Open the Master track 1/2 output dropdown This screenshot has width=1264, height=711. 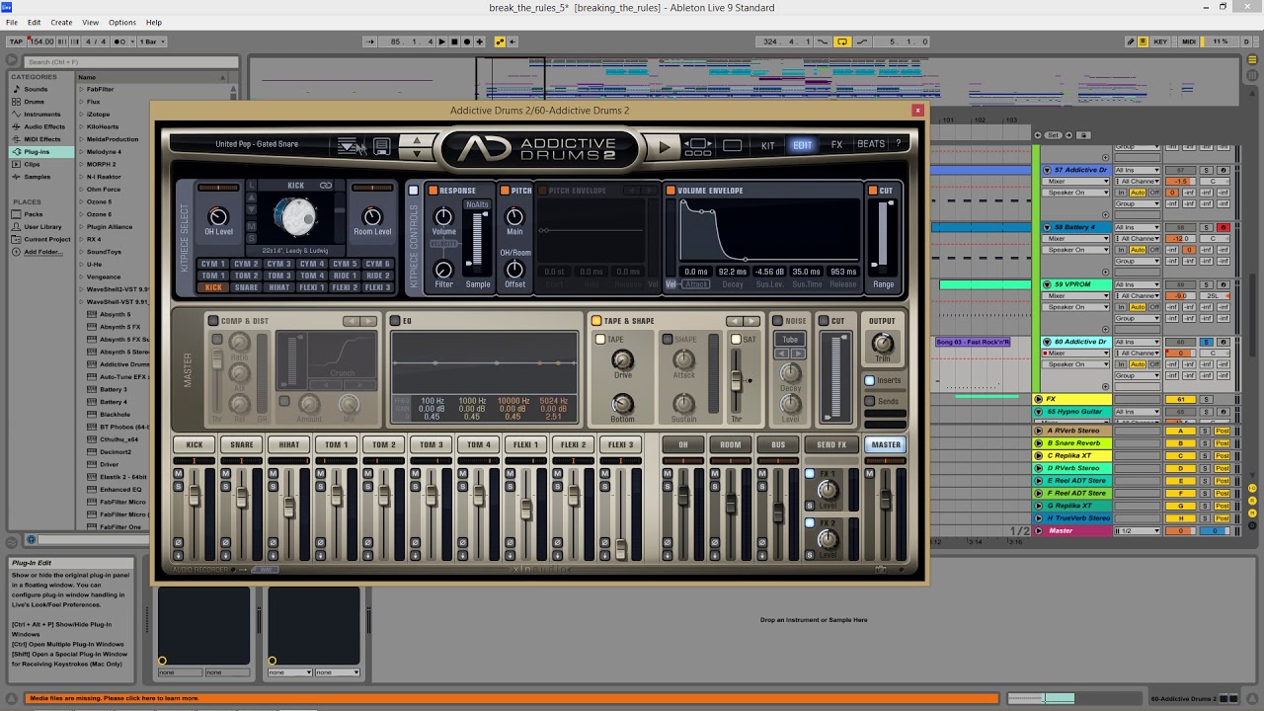pos(1137,531)
